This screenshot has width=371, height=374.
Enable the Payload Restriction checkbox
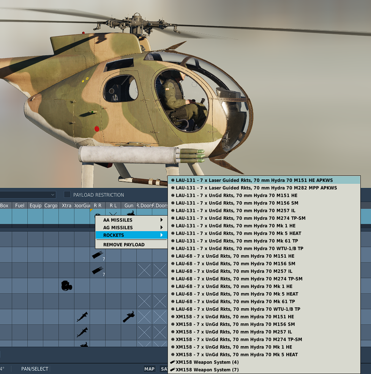coord(67,195)
